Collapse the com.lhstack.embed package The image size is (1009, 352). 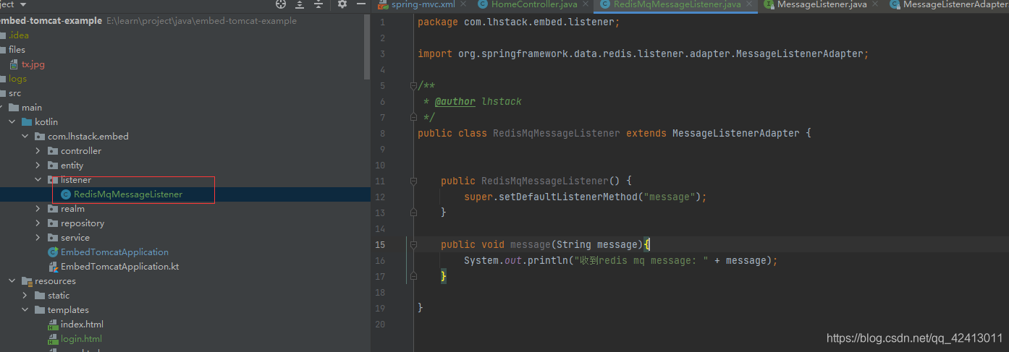tap(25, 137)
